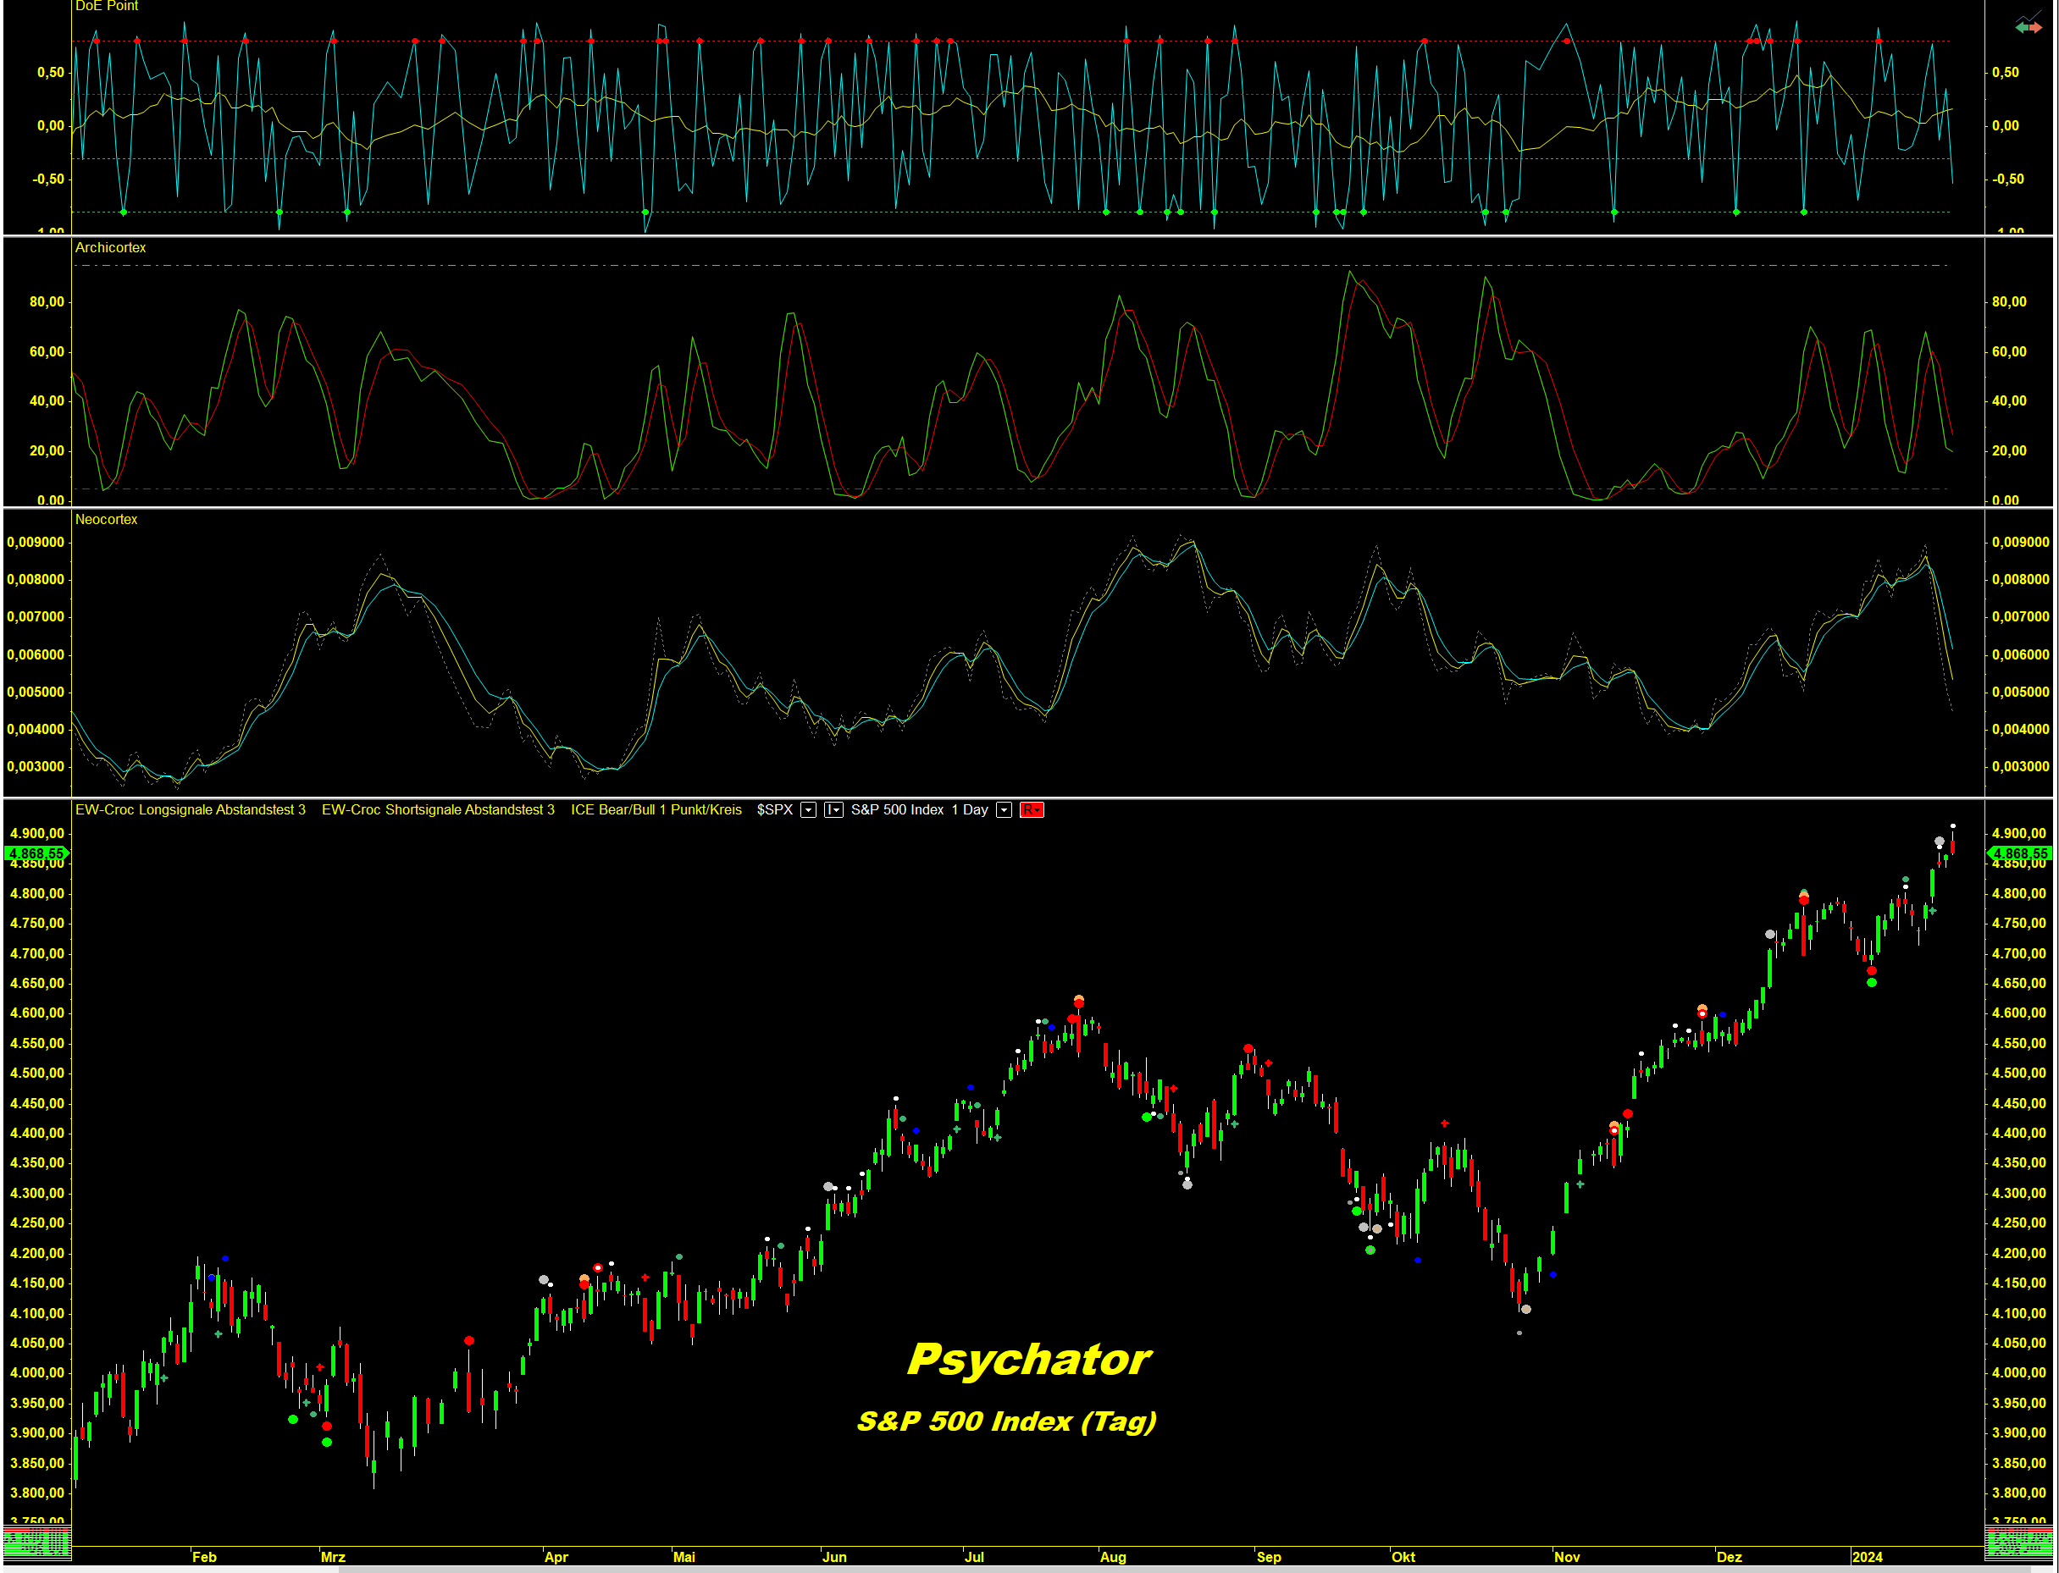Click EW-Croc Longsignale Abstandstest 3 label

pyautogui.click(x=191, y=810)
